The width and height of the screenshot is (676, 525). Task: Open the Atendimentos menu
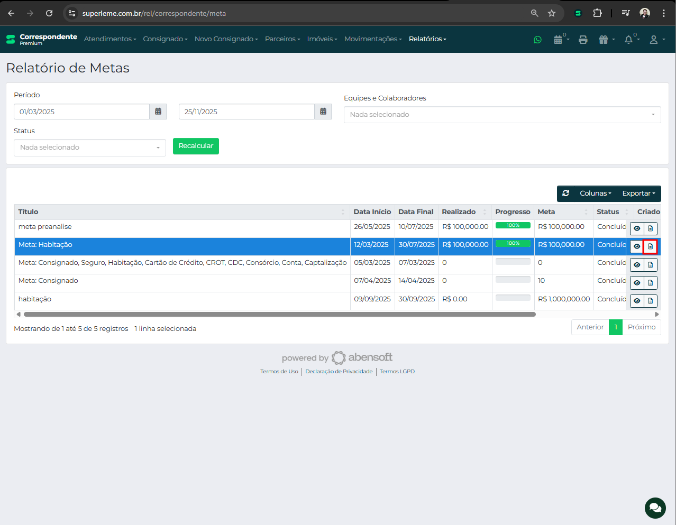(109, 39)
